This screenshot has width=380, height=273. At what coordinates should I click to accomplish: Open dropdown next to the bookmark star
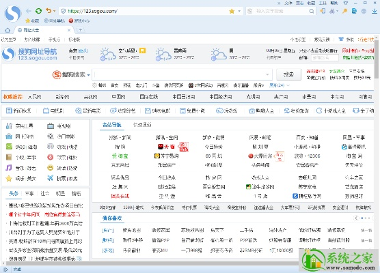tap(239, 11)
